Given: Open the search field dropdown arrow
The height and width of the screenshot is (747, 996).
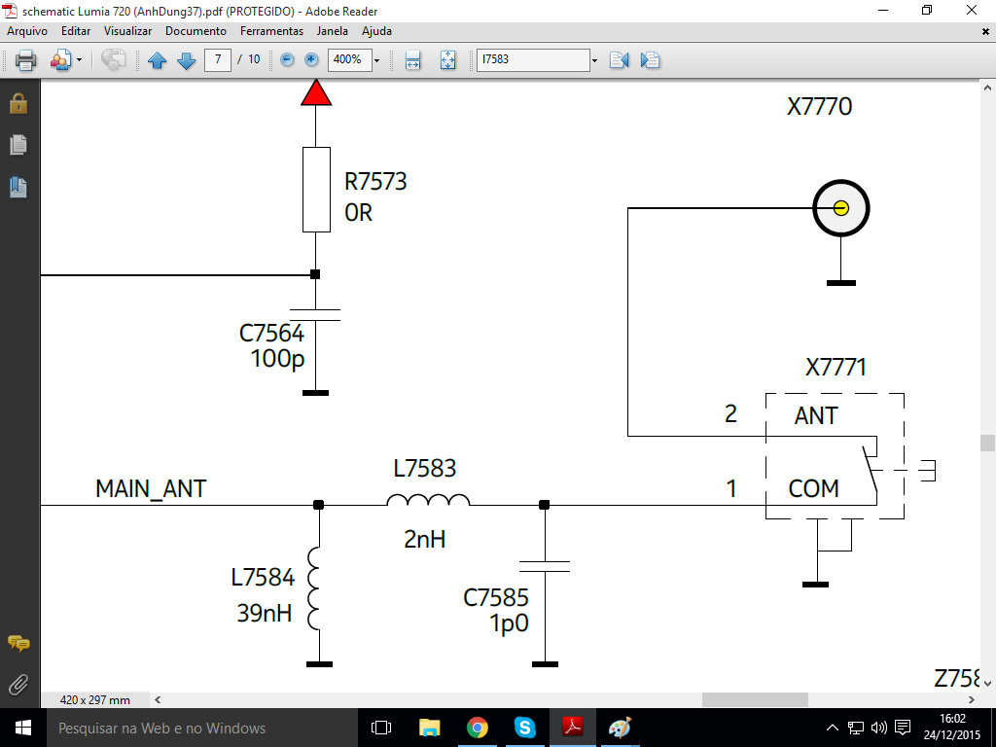Looking at the screenshot, I should pyautogui.click(x=594, y=60).
